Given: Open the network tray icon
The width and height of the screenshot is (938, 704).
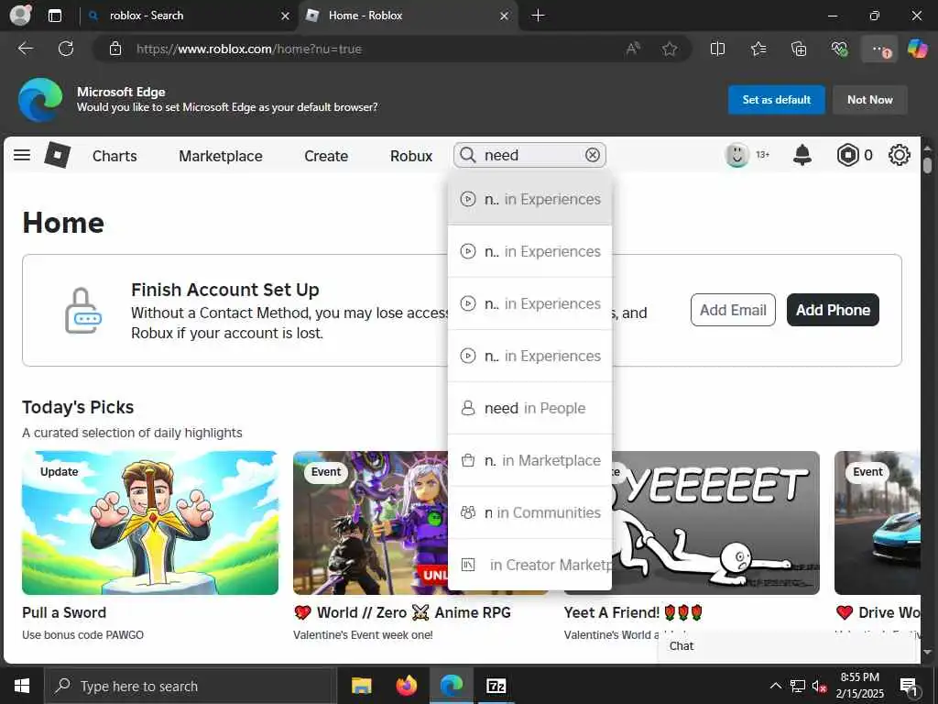Looking at the screenshot, I should [x=798, y=686].
